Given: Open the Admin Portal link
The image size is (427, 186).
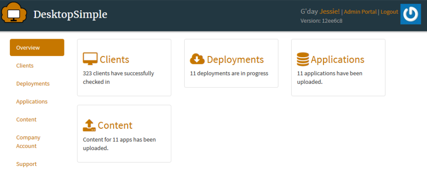Looking at the screenshot, I should pyautogui.click(x=360, y=12).
